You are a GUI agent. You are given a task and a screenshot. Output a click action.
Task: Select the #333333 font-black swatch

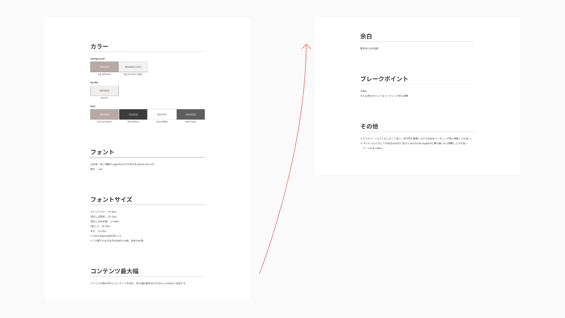point(133,115)
